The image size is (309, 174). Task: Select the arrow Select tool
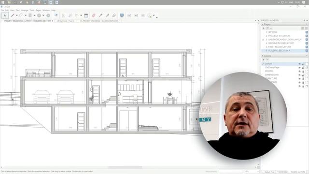(x=5, y=15)
